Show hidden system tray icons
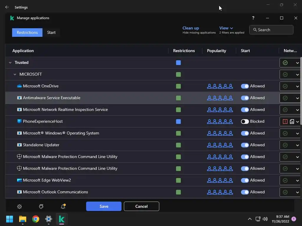The height and width of the screenshot is (226, 302). (x=250, y=219)
